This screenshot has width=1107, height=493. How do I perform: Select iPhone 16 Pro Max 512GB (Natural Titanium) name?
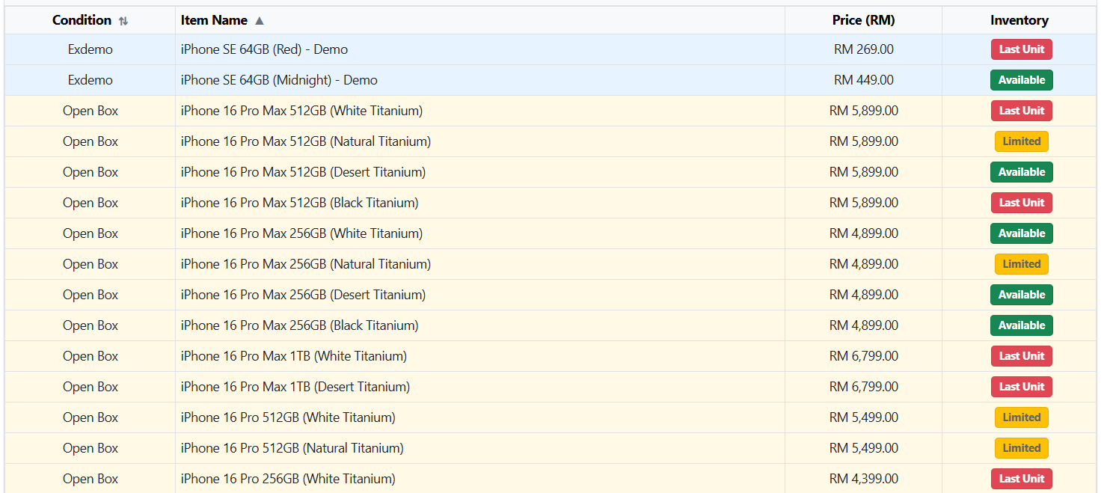[x=306, y=141]
